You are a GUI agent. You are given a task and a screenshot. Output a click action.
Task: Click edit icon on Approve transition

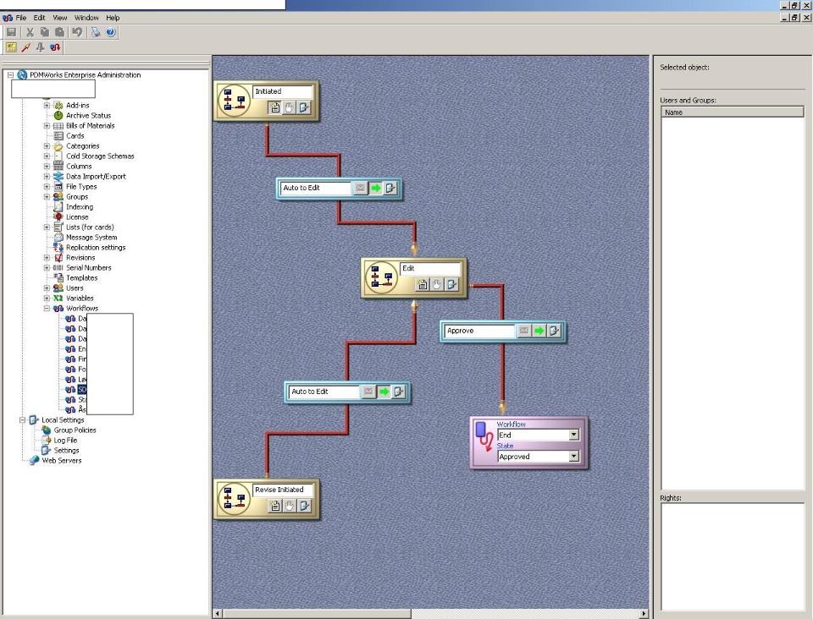pyautogui.click(x=554, y=331)
